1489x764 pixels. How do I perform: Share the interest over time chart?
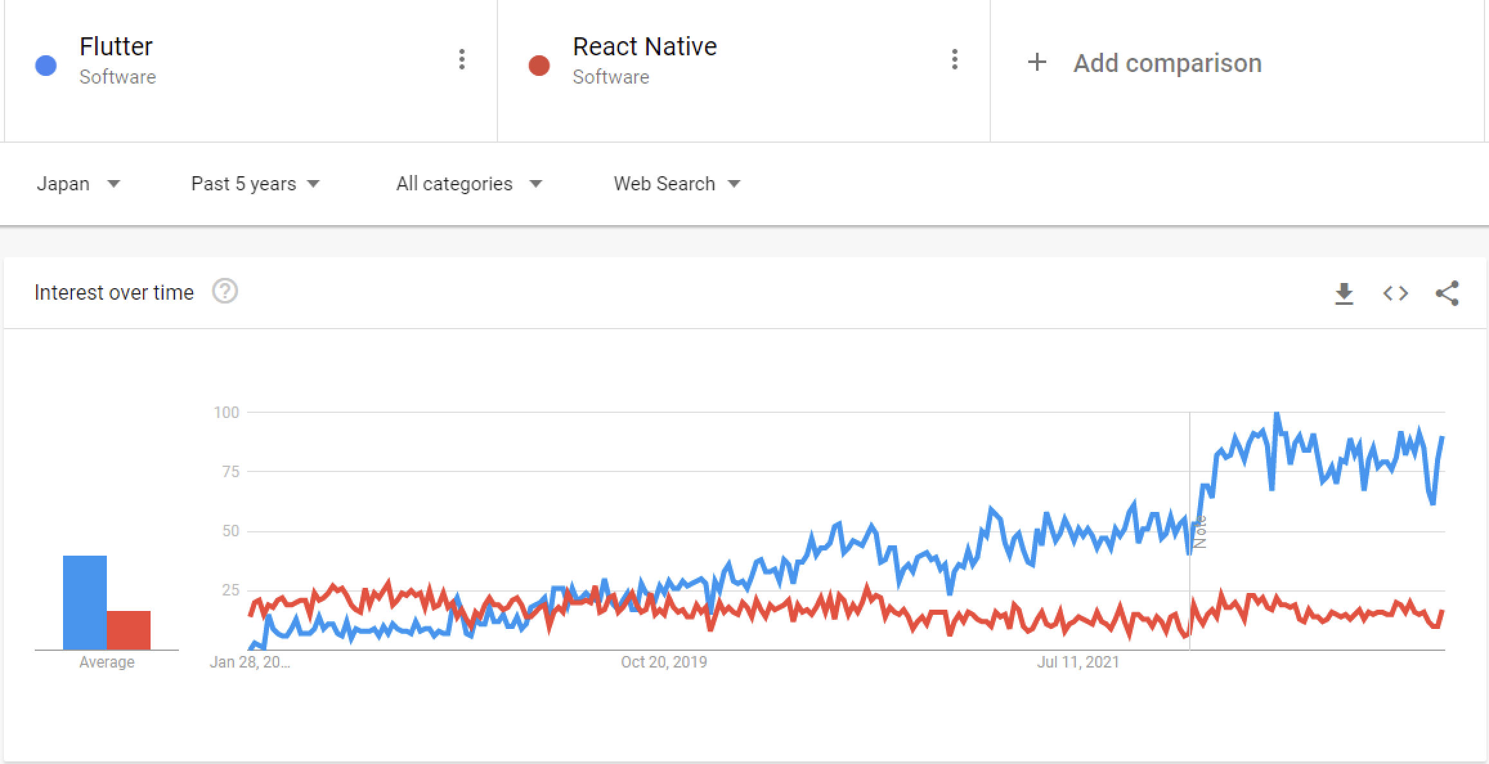(x=1447, y=293)
